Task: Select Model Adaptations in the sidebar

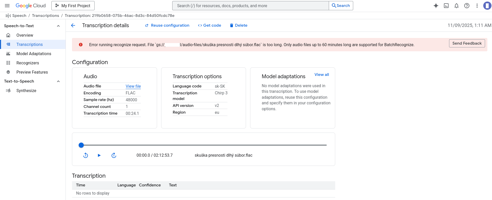Action: (x=34, y=54)
